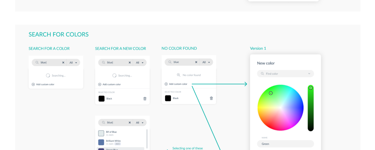This screenshot has height=150, width=375.
Task: Click trash icon in No Color Found panel
Action: (x=211, y=98)
